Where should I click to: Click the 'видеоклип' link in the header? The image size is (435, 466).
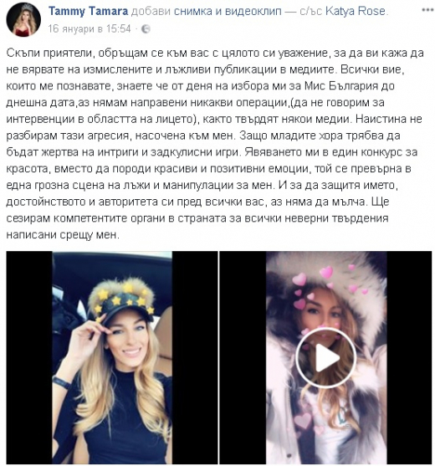click(x=253, y=11)
